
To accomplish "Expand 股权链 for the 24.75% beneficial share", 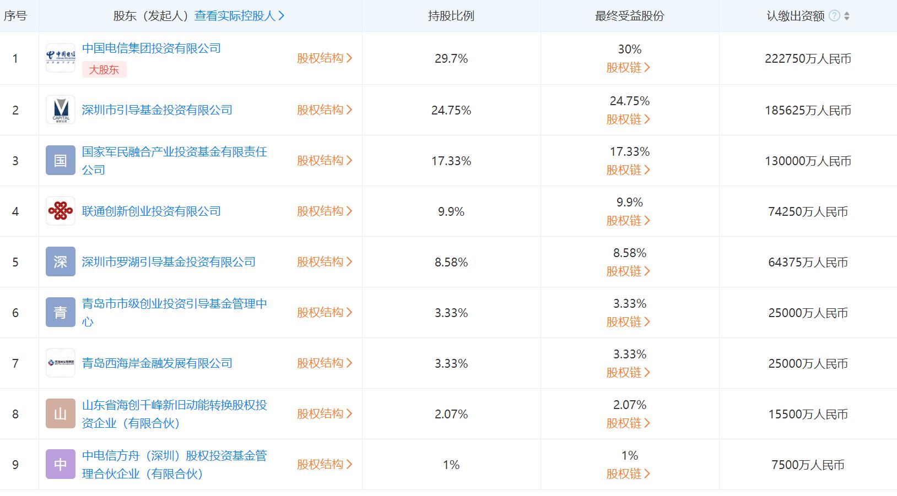I will point(628,119).
